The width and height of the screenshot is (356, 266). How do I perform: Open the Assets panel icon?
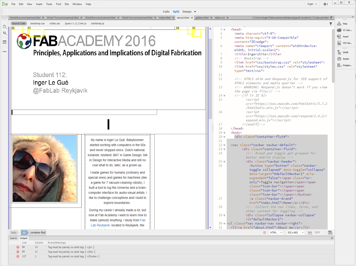pos(339,59)
